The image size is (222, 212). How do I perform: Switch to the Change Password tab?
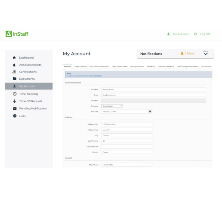coord(80,67)
